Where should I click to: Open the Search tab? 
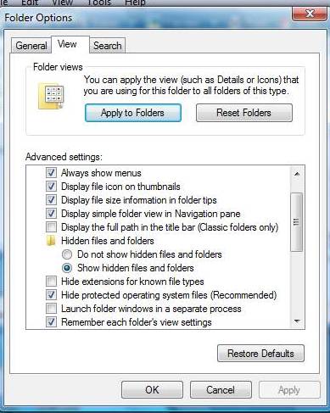click(107, 46)
